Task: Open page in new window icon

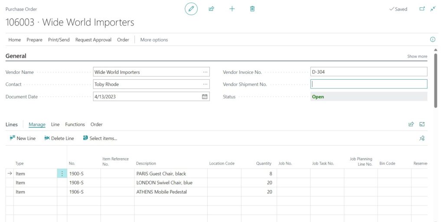Action: click(422, 9)
